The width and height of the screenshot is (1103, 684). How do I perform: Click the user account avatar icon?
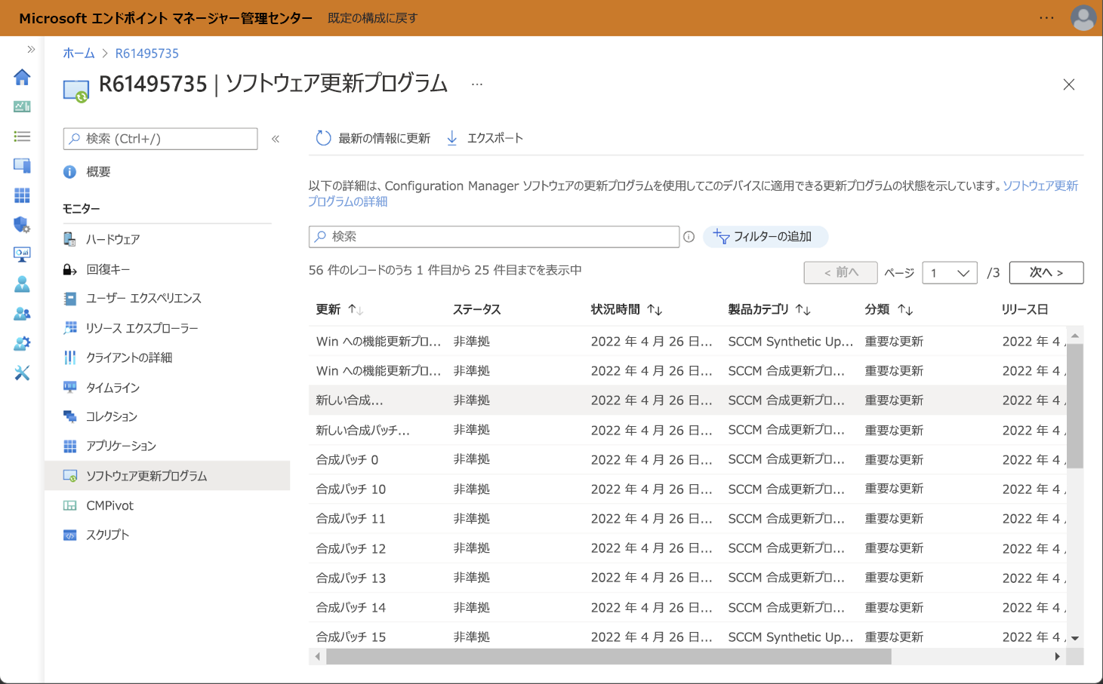(1083, 18)
